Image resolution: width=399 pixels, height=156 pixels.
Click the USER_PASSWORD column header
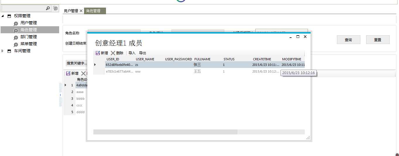click(x=179, y=59)
